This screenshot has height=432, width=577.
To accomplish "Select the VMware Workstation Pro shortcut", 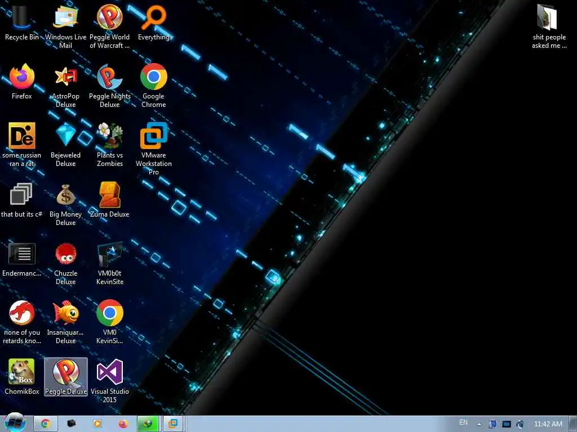I will 154,149.
